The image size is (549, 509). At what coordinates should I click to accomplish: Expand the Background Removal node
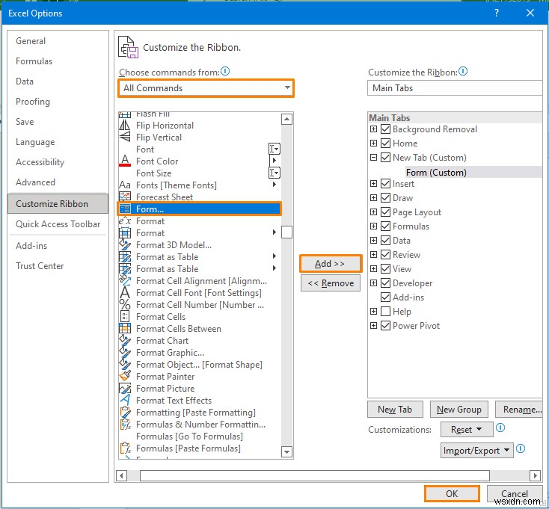(373, 129)
